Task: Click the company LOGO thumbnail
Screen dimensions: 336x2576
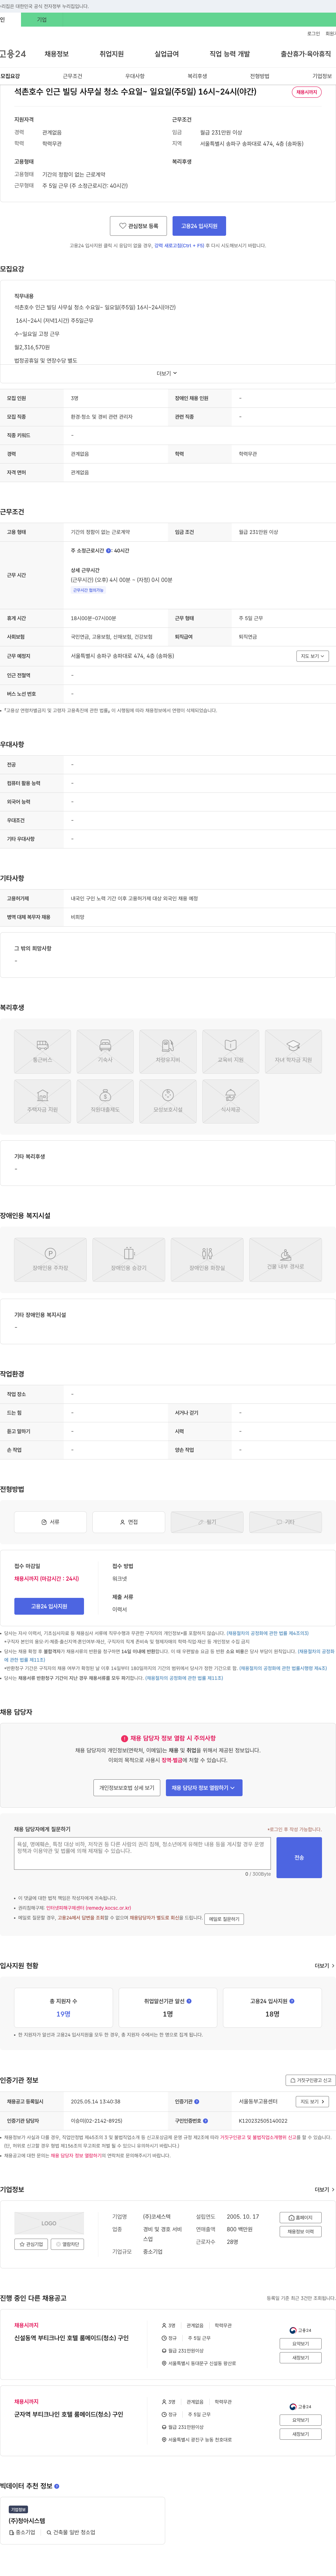Action: 49,2223
